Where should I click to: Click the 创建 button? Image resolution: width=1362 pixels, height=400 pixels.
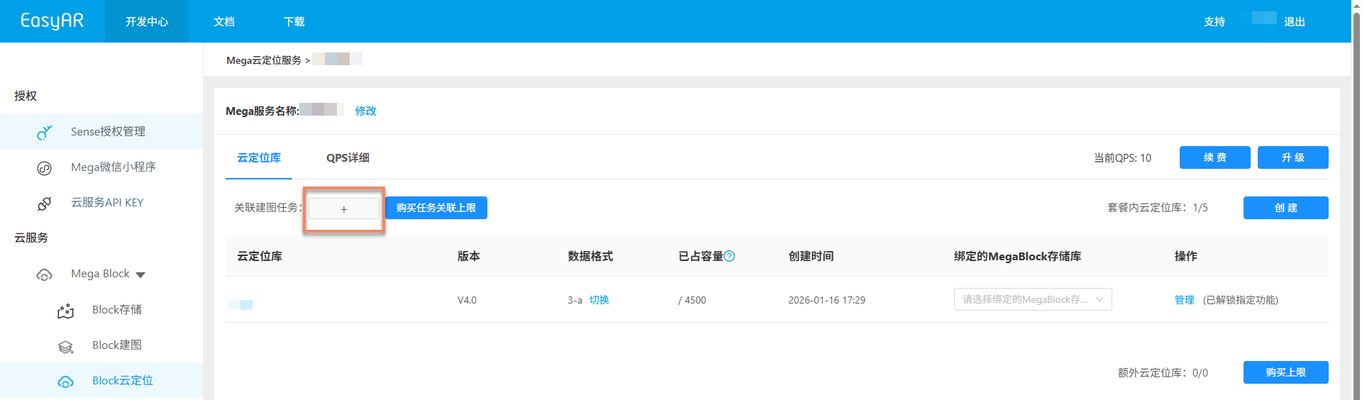(x=1285, y=208)
